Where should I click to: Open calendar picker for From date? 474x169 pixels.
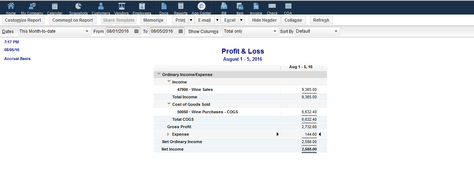point(136,31)
